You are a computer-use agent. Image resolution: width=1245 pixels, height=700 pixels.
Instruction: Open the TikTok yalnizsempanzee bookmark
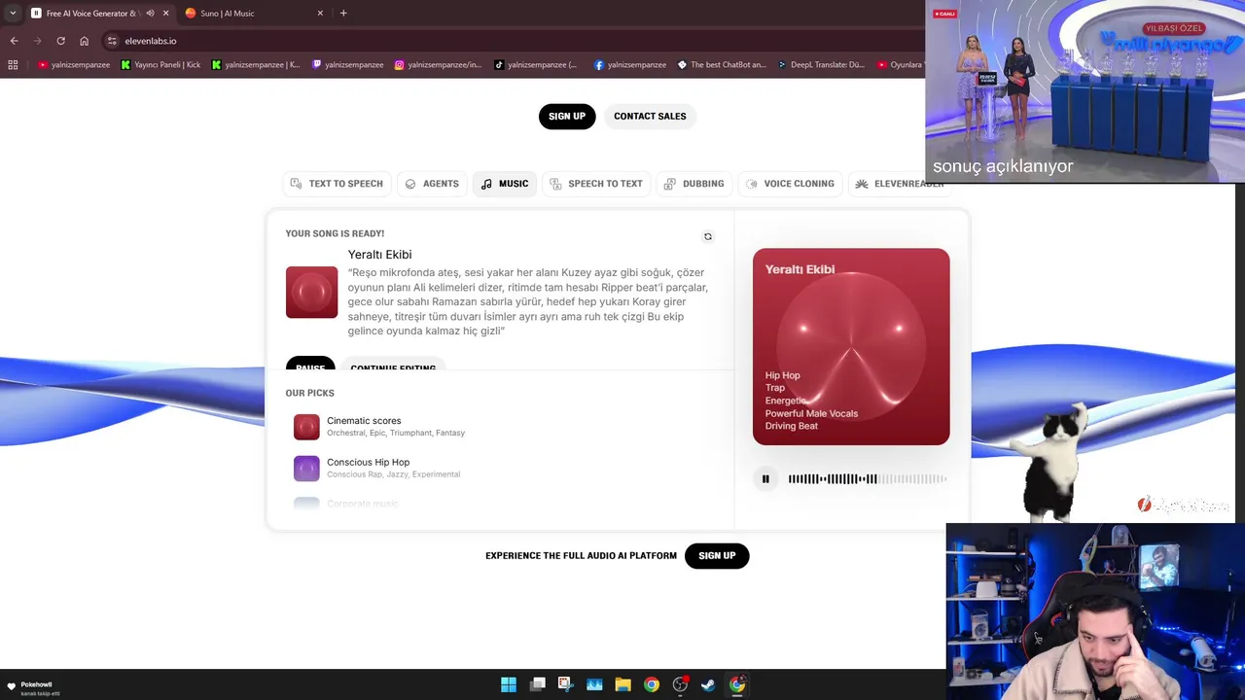click(x=536, y=65)
